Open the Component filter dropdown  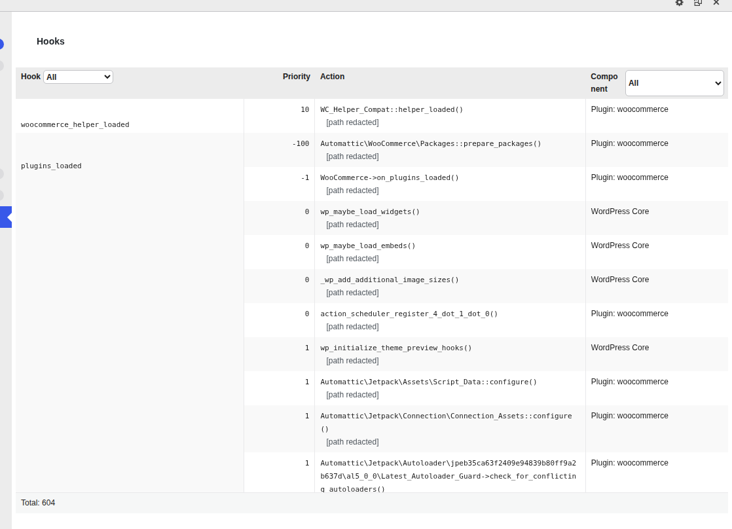pyautogui.click(x=674, y=83)
